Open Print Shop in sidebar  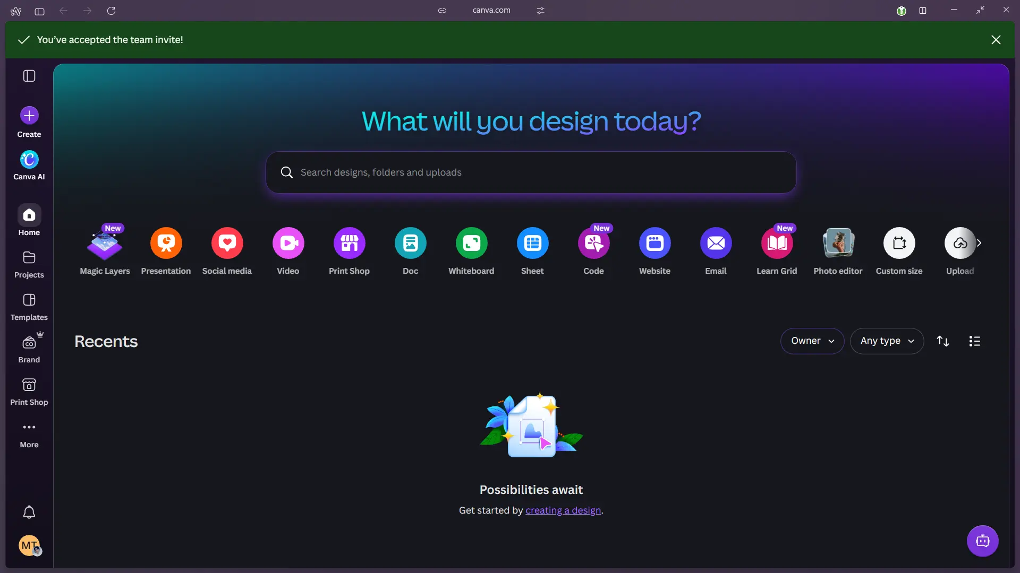click(29, 392)
